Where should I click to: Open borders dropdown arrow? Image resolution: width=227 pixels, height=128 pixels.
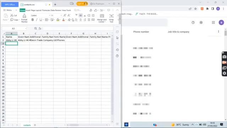(x=49, y=20)
